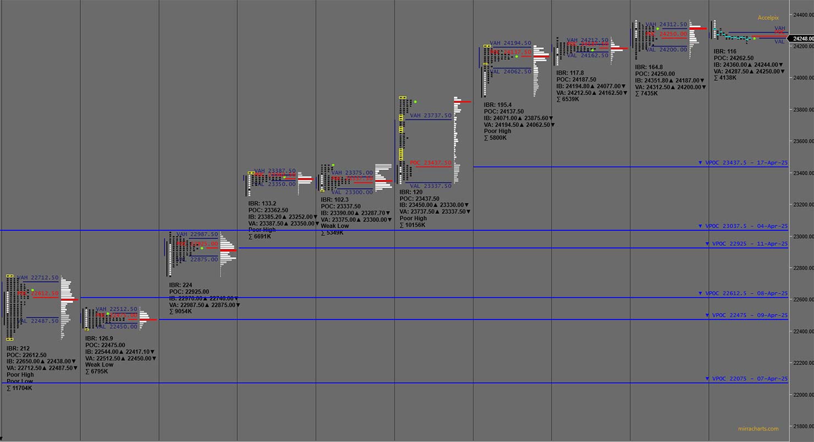The width and height of the screenshot is (814, 442).
Task: Click the green close dot near VAH 24312.50
Action: tap(658, 29)
